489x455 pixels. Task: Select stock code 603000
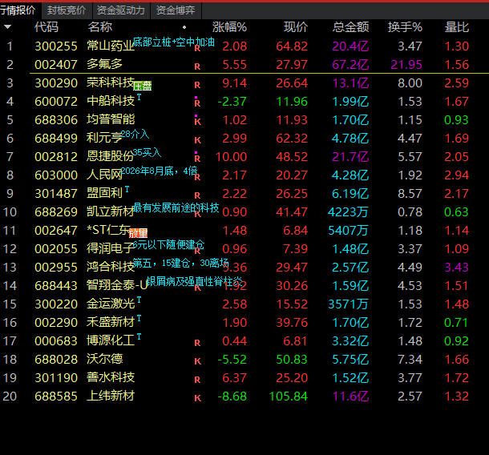click(x=56, y=175)
